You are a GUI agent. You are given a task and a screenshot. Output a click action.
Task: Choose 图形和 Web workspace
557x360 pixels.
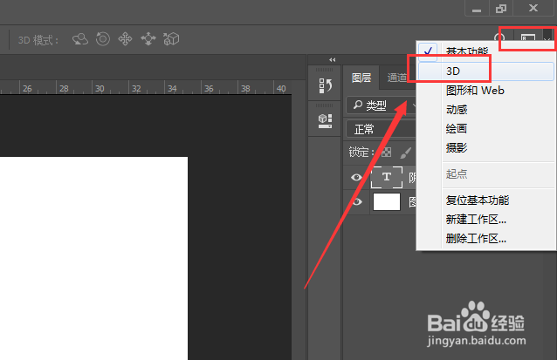point(485,91)
